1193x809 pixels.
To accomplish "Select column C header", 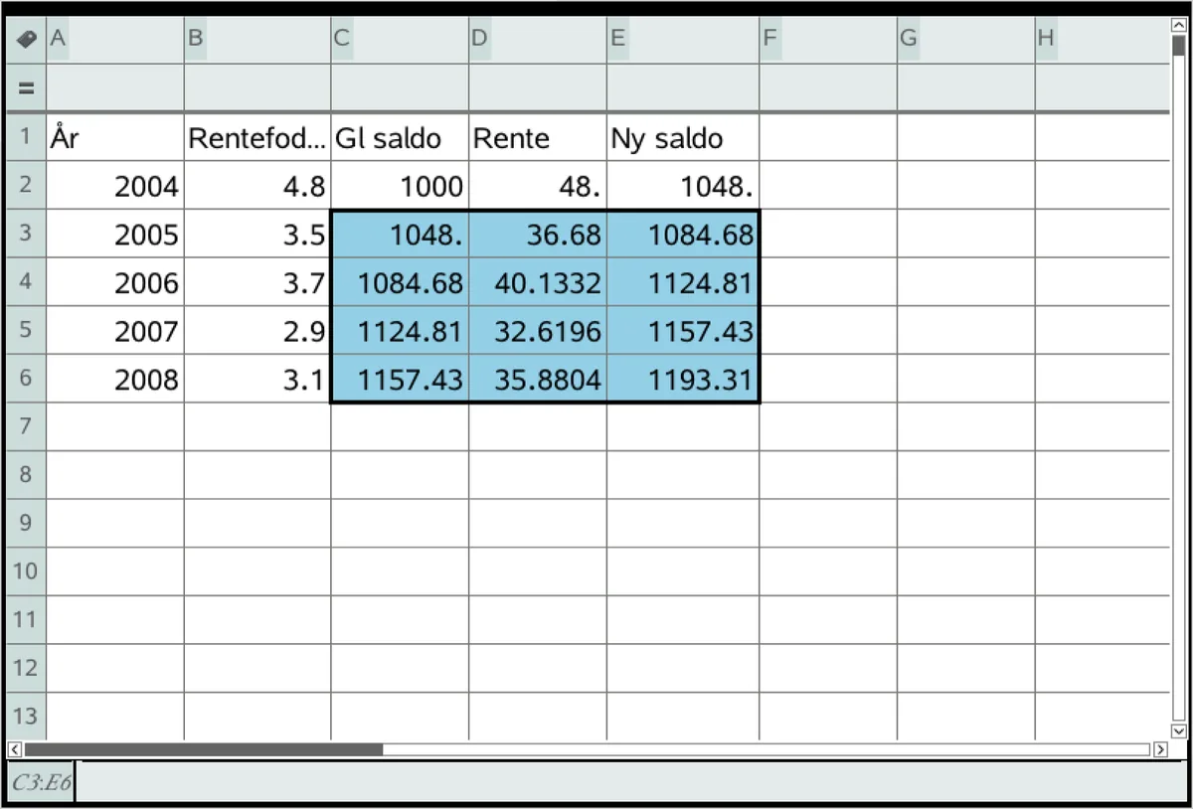I will 400,40.
